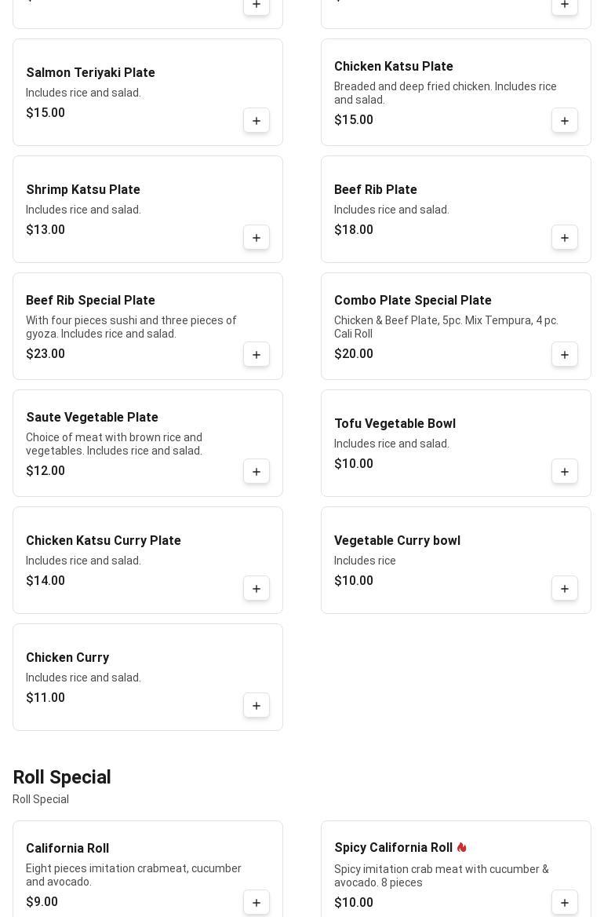The width and height of the screenshot is (604, 917).
Task: Add Saute Vegetable Plate using plus icon
Action: pos(257,472)
